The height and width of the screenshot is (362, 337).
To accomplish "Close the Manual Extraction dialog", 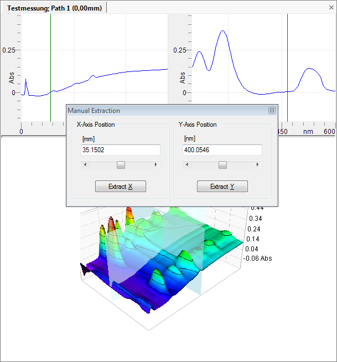I will (272, 111).
